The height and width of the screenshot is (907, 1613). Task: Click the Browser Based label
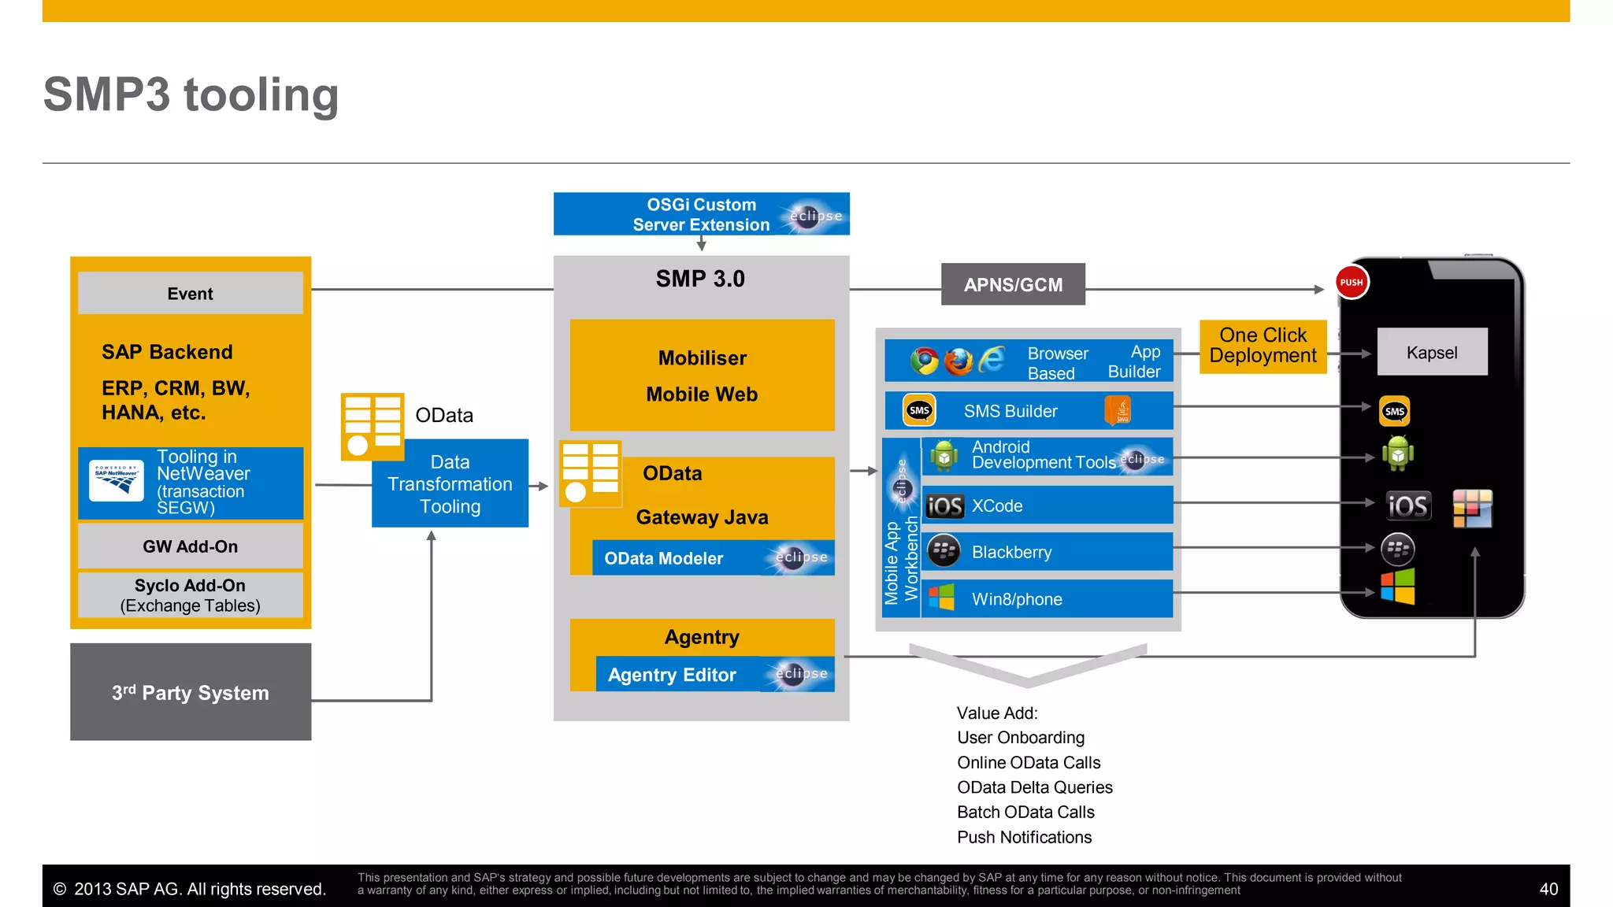tap(1058, 363)
